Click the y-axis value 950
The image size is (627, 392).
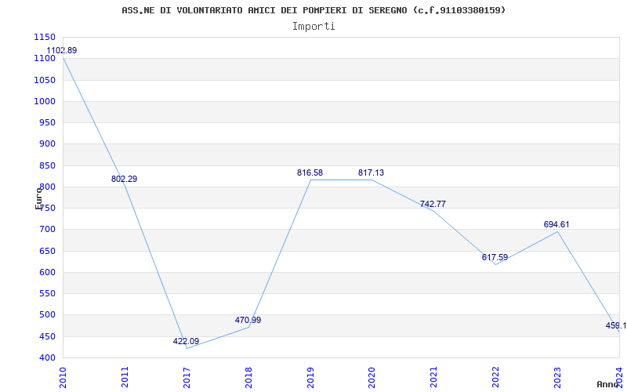tap(48, 122)
